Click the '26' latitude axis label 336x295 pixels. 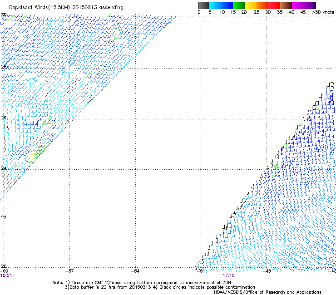click(x=4, y=118)
